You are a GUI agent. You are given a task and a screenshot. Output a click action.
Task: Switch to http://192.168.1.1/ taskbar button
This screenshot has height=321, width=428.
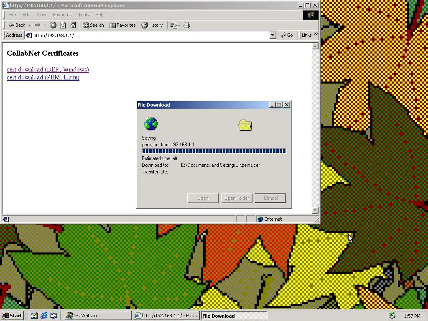click(x=166, y=316)
